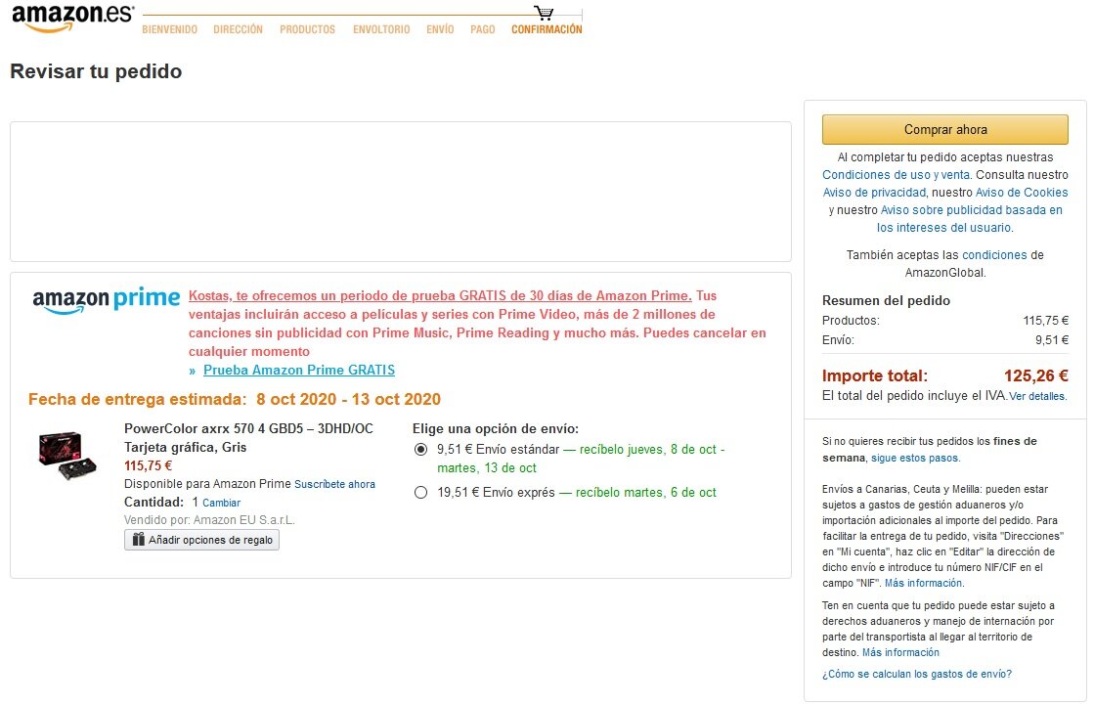Click the Revisar tu pedido heading
This screenshot has height=705, width=1094.
coord(96,71)
